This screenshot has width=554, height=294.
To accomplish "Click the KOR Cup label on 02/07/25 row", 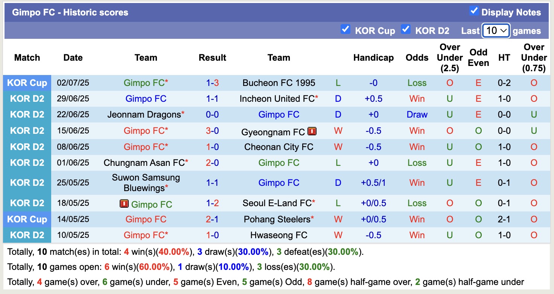I will coord(27,83).
